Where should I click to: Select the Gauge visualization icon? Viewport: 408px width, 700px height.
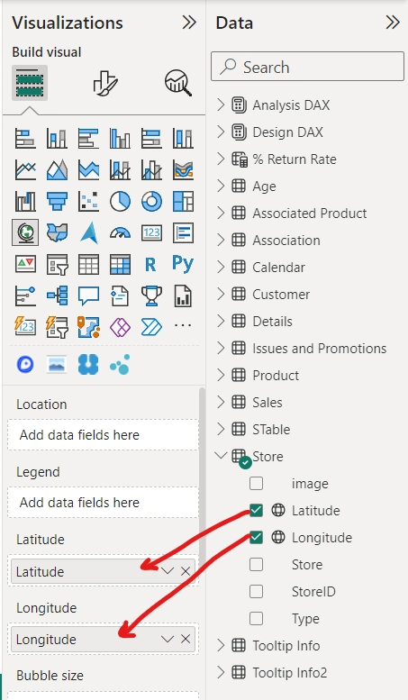click(x=120, y=232)
